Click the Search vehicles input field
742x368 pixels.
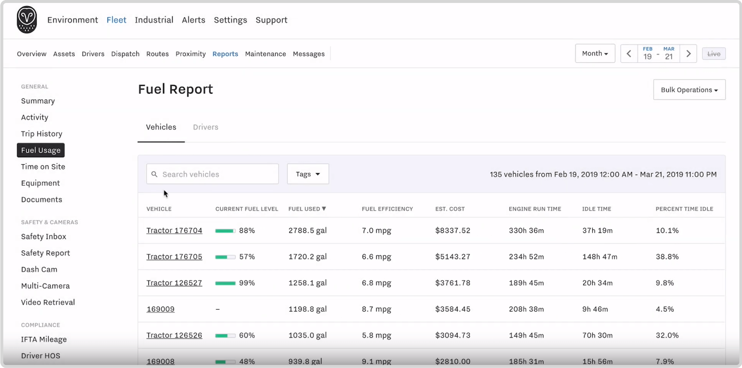coord(212,174)
